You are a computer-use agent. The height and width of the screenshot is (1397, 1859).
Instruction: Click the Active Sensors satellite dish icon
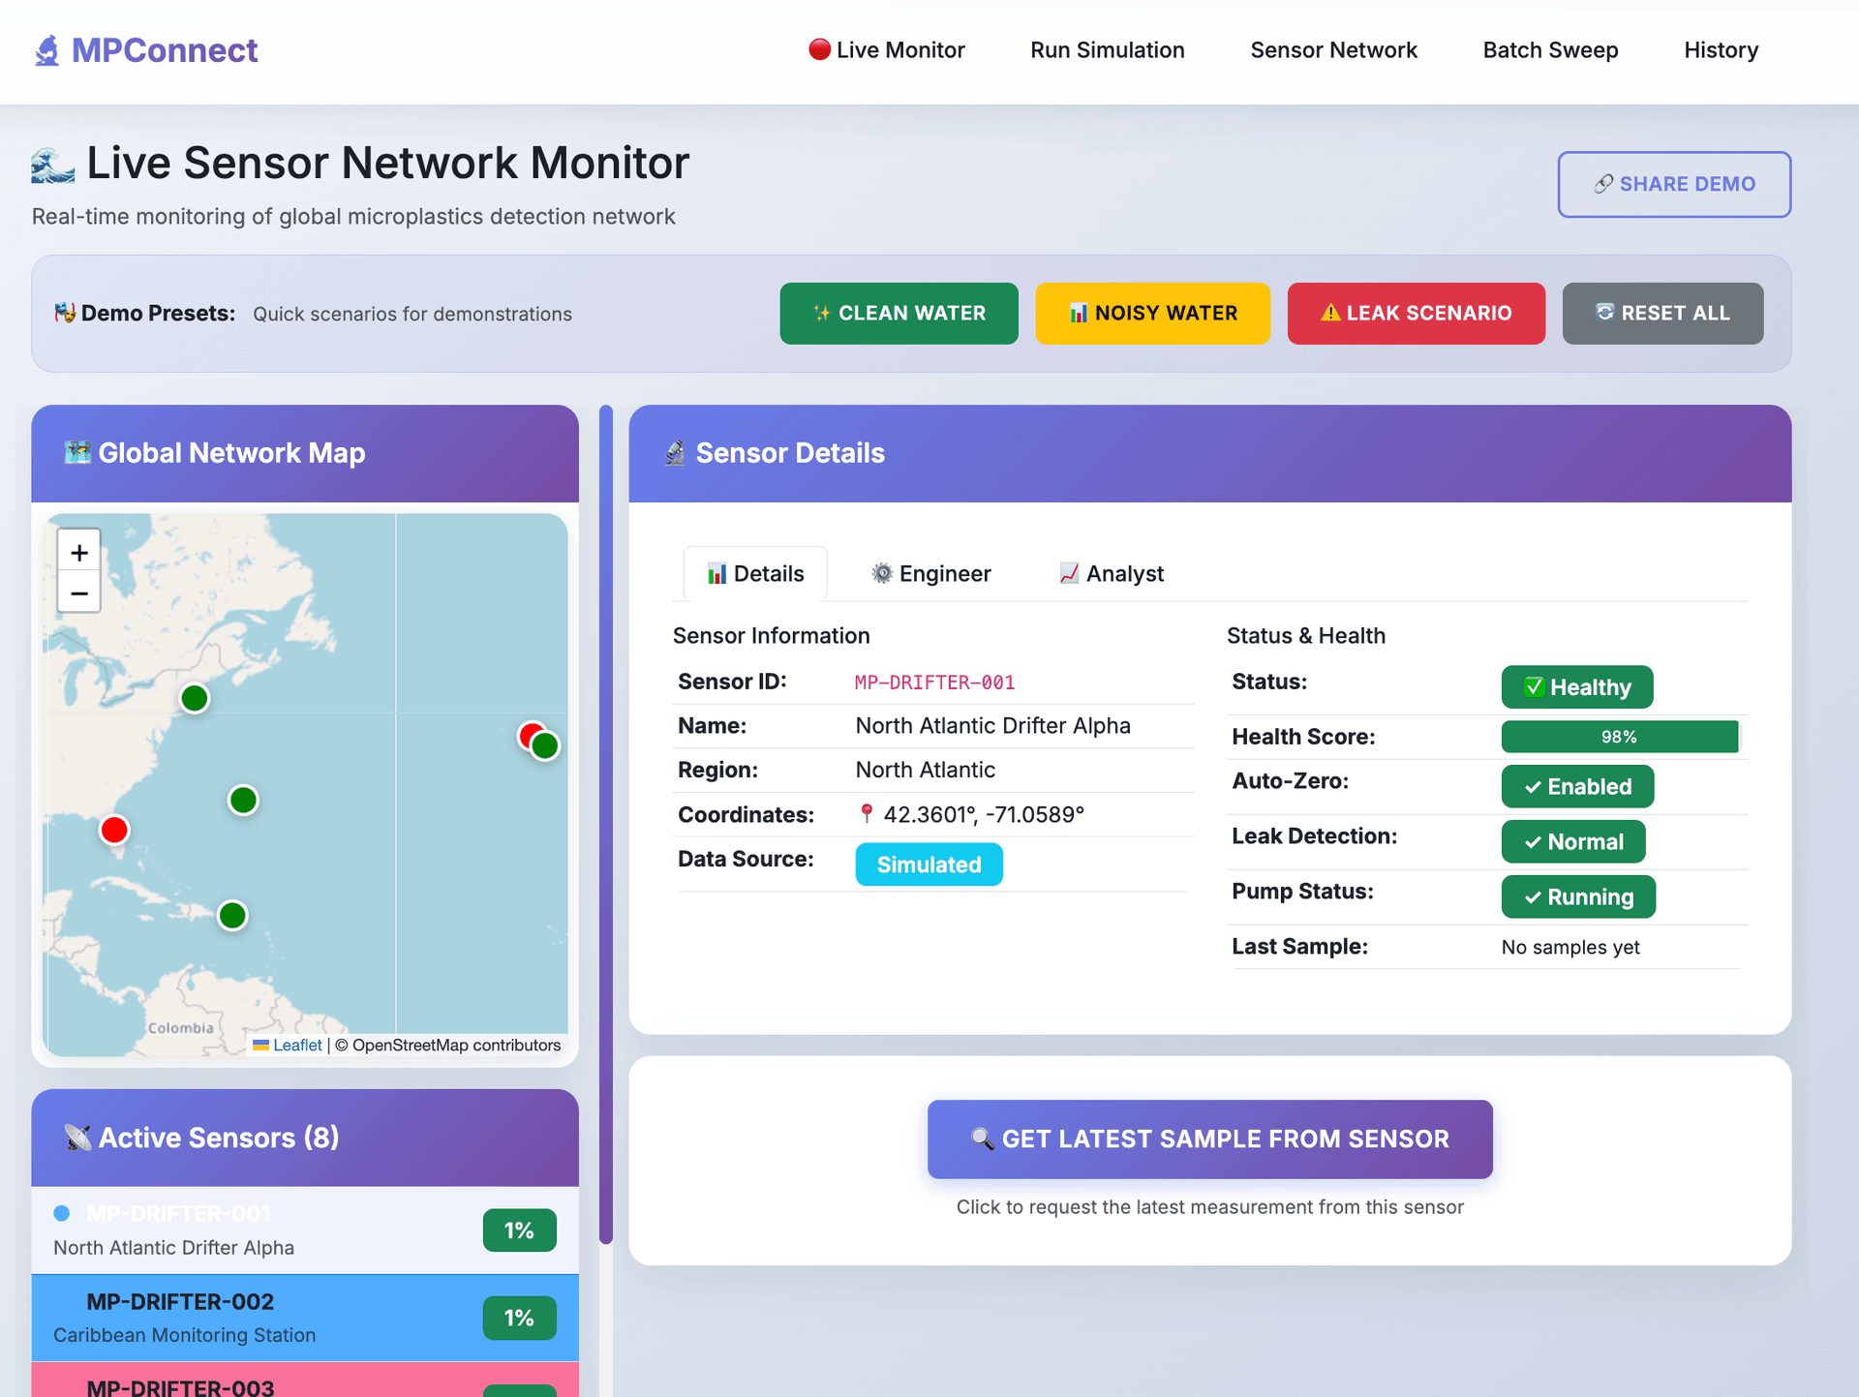(x=77, y=1138)
